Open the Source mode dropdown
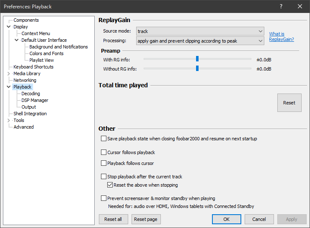310x228 pixels. (x=200, y=31)
